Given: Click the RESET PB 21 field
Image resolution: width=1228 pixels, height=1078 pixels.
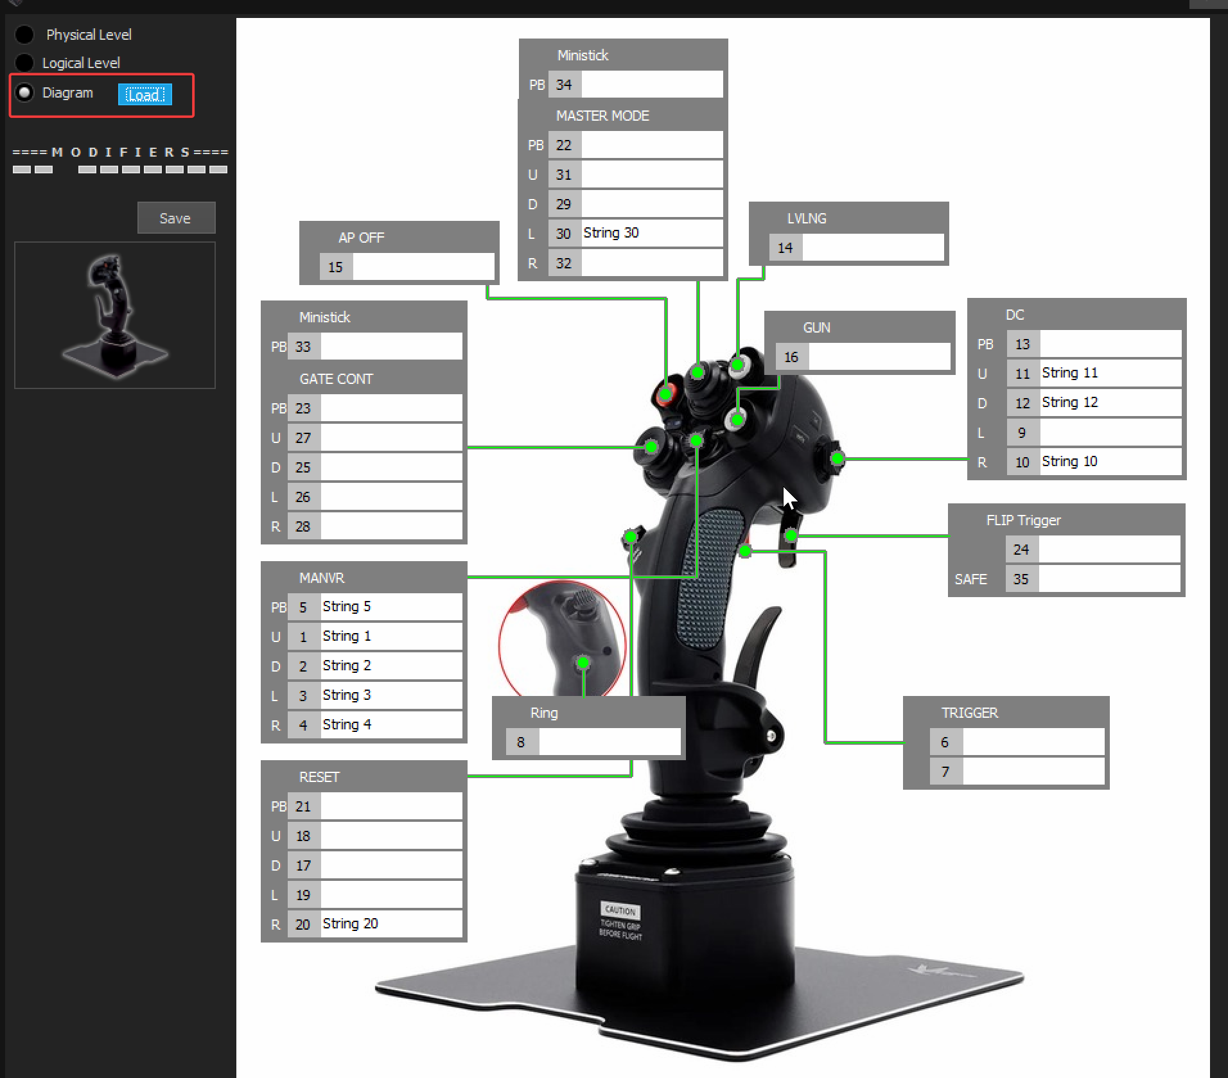Looking at the screenshot, I should [x=391, y=806].
